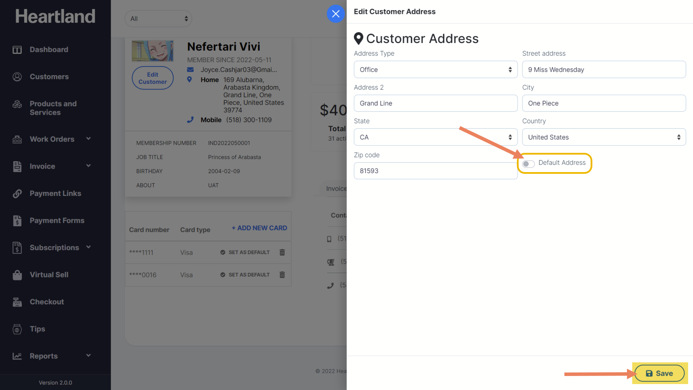Image resolution: width=693 pixels, height=390 pixels.
Task: Open Customers from the sidebar icon
Action: click(x=17, y=77)
